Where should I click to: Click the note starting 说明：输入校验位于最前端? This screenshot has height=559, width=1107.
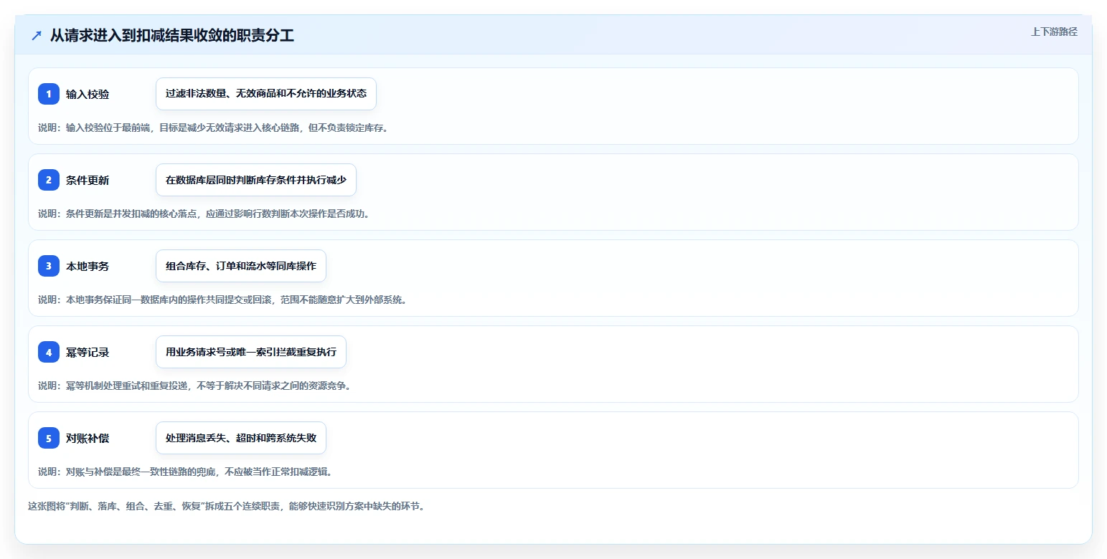click(213, 128)
